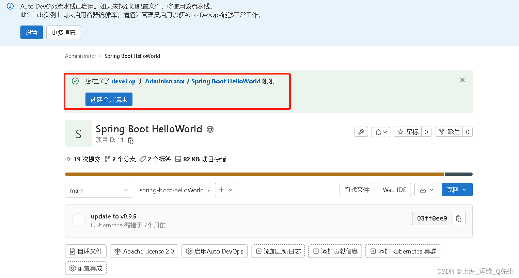This screenshot has height=278, width=519.
Task: Click the info icon in Auto DevOps banner
Action: tap(11, 6)
